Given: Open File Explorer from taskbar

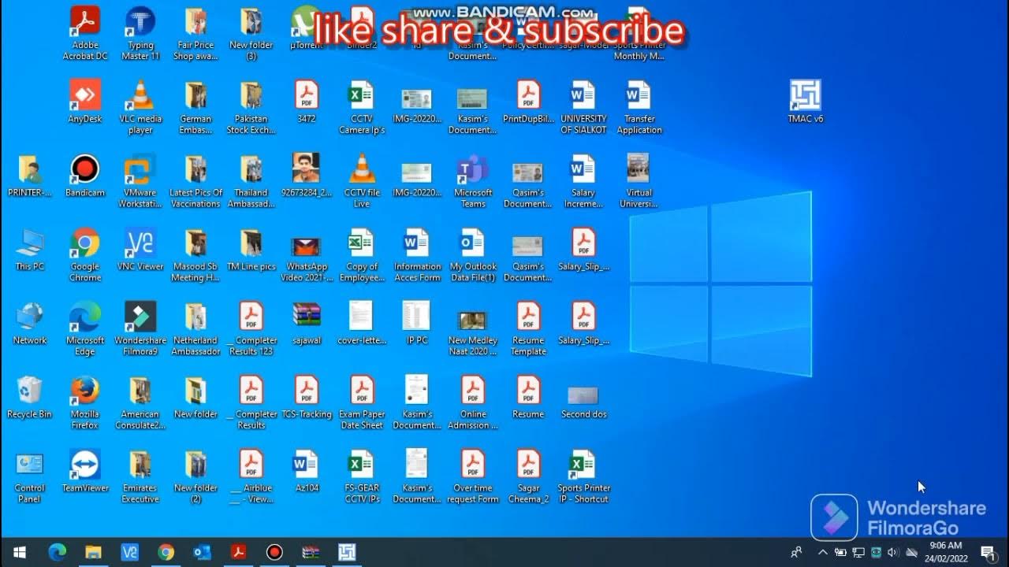Looking at the screenshot, I should (93, 552).
